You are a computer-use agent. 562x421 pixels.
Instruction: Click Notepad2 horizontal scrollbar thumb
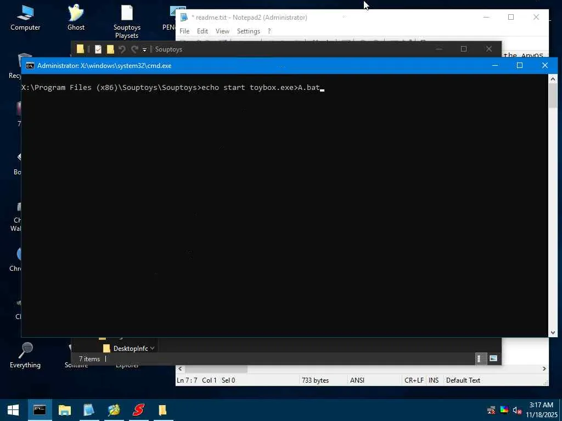216,368
